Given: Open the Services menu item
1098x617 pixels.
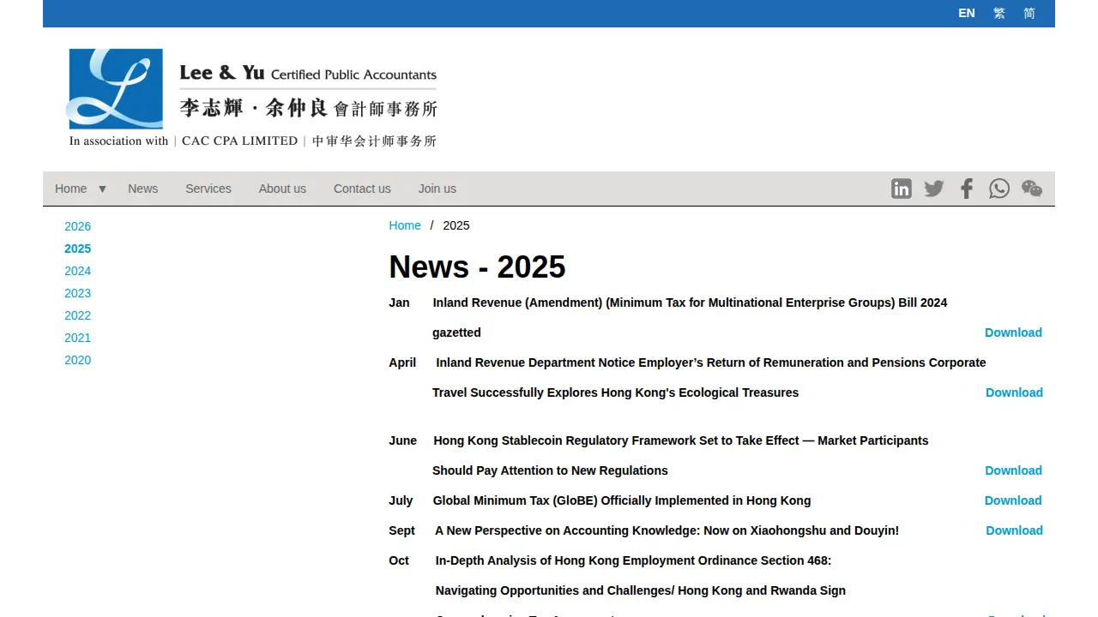Looking at the screenshot, I should [x=208, y=189].
